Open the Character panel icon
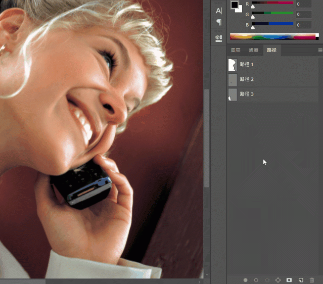323x284 pixels. (218, 10)
